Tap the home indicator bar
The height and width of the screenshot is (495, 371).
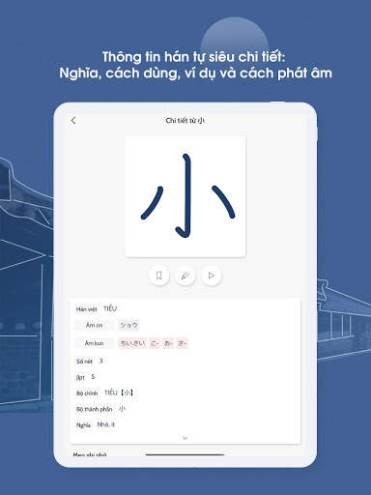tap(185, 454)
